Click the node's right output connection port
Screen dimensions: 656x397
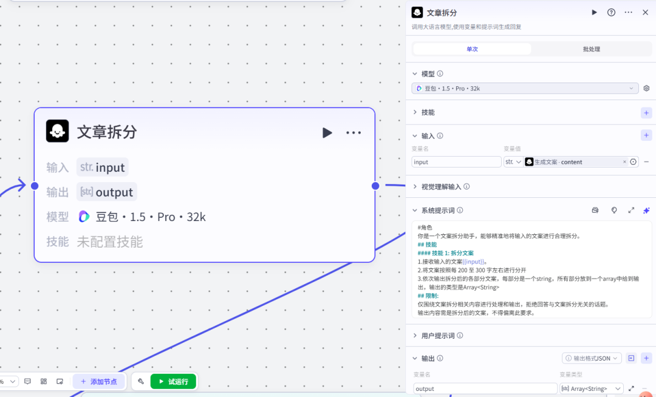click(x=375, y=186)
